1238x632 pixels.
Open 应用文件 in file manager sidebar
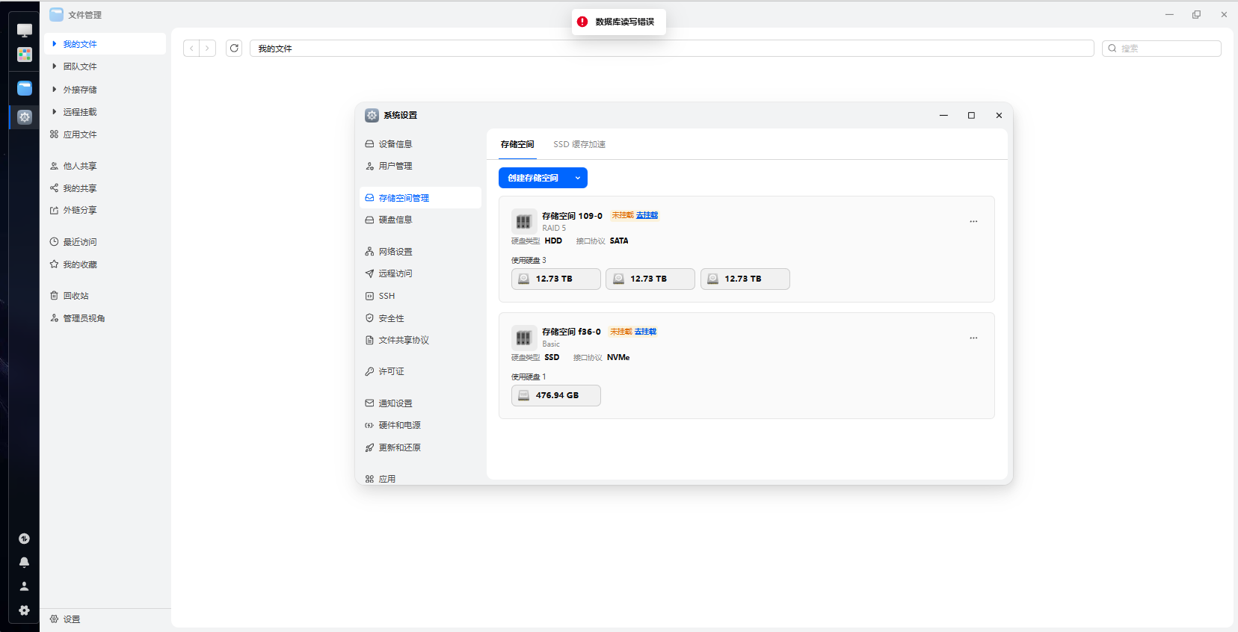(105, 134)
